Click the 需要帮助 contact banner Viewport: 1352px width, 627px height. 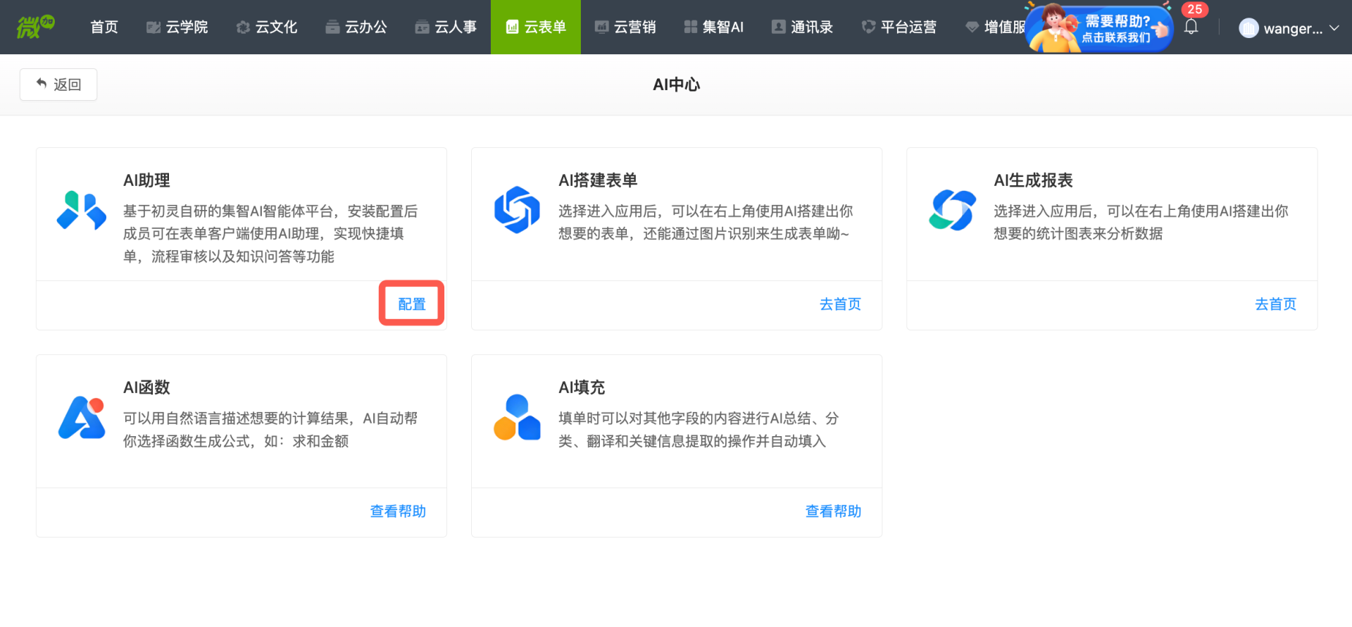(1100, 28)
